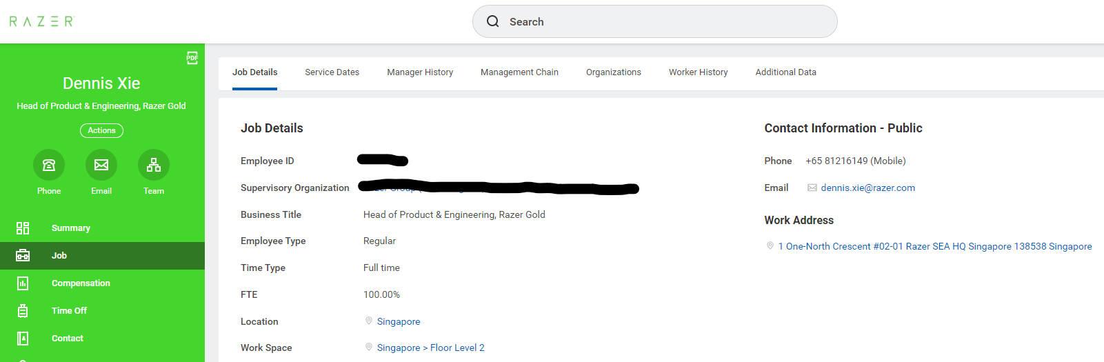Image resolution: width=1104 pixels, height=362 pixels.
Task: Click the Contact Information - Public heading
Action: (x=843, y=128)
